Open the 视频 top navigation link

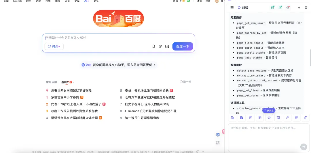[x=48, y=1]
